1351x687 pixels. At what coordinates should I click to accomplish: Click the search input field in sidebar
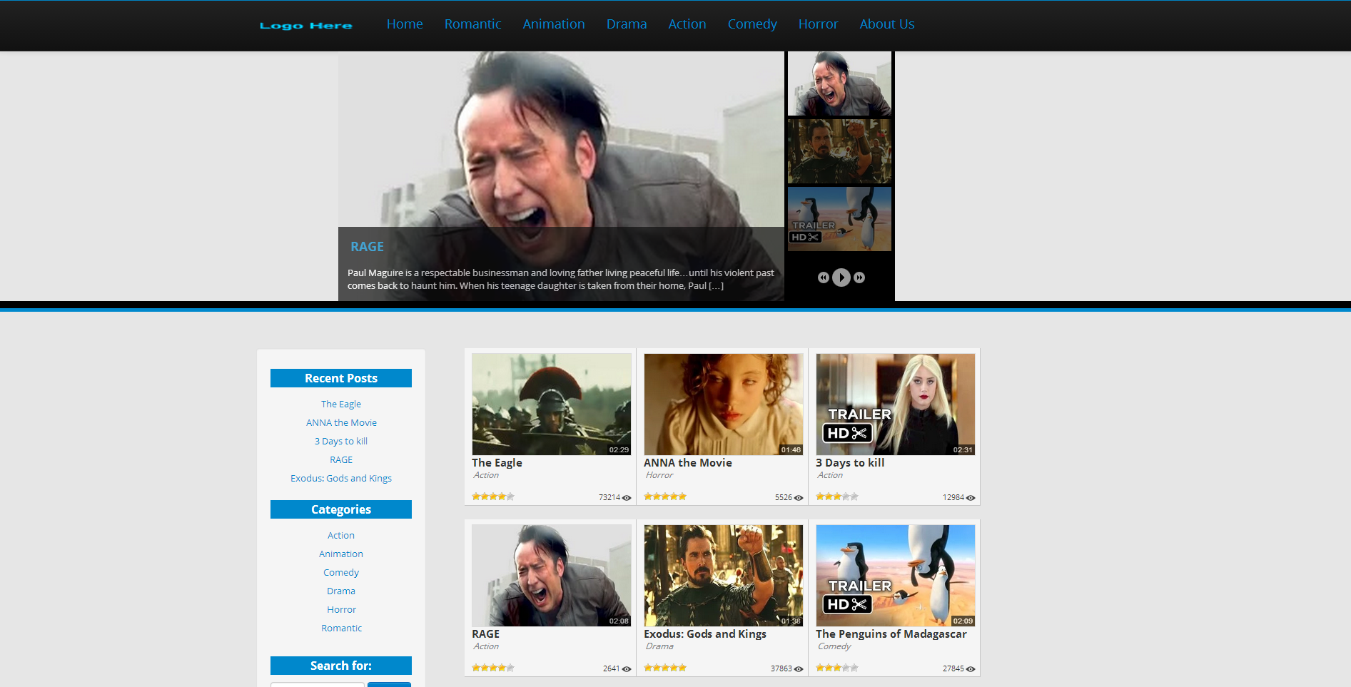318,684
